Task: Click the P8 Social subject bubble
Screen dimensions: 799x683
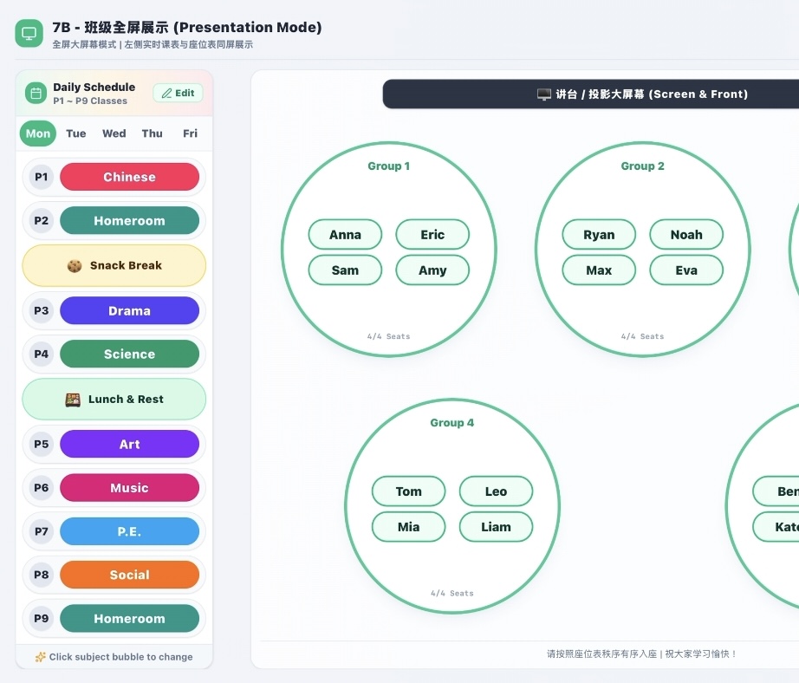Action: 129,575
